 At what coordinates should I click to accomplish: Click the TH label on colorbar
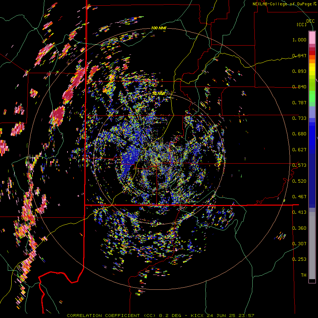[x=304, y=275]
